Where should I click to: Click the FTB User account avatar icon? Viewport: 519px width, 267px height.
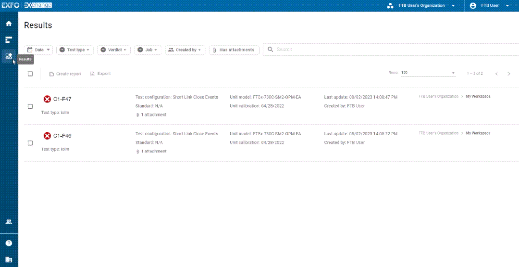473,6
